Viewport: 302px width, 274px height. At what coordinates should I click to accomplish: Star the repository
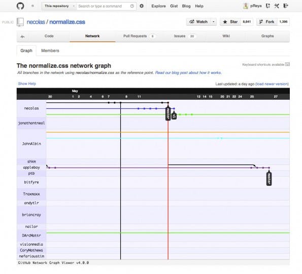[230, 22]
